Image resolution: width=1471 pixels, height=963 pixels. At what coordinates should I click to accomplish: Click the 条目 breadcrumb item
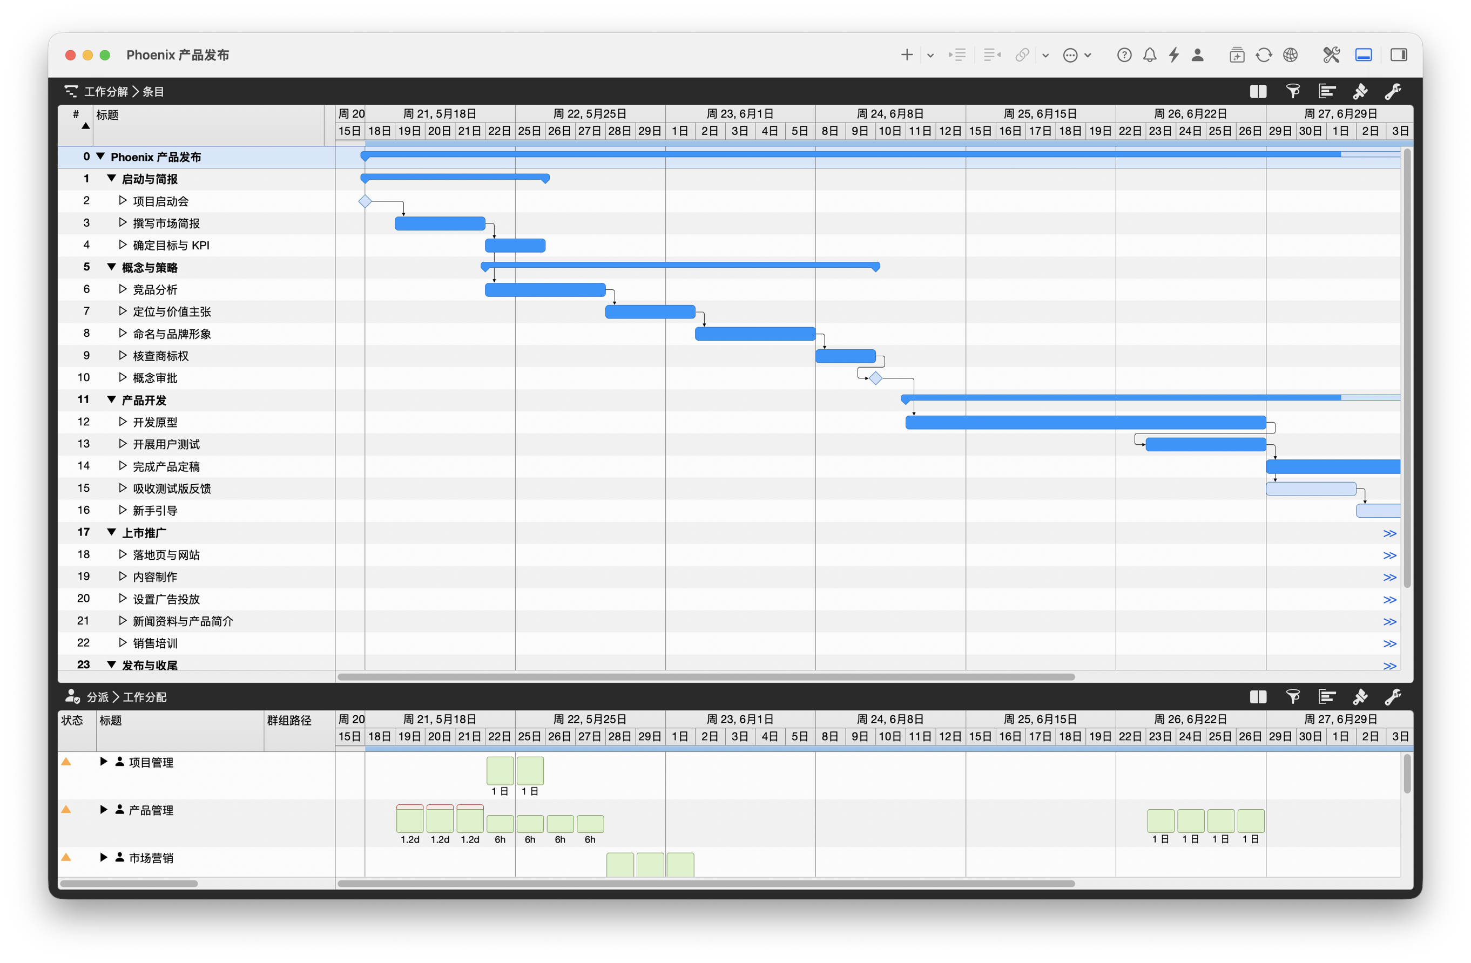pyautogui.click(x=153, y=91)
